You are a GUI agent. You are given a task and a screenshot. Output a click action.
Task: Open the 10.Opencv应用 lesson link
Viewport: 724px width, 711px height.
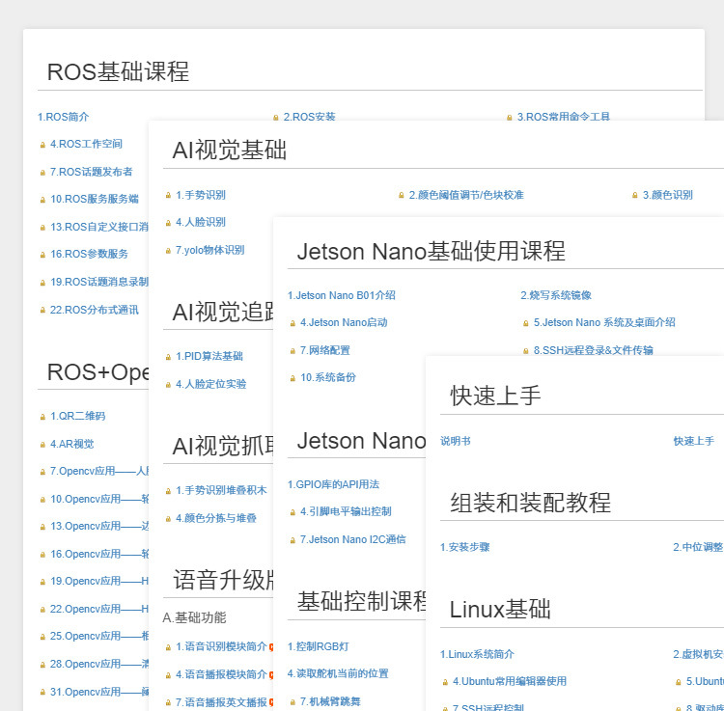pyautogui.click(x=99, y=499)
